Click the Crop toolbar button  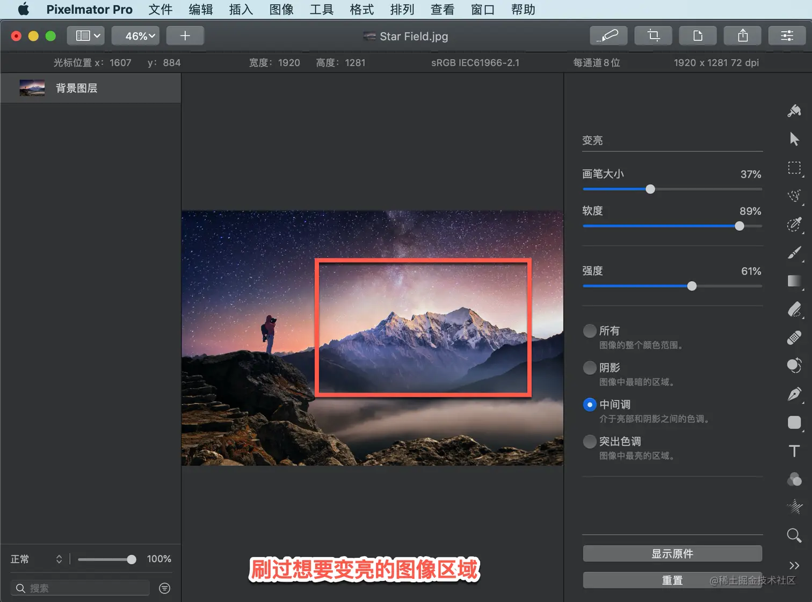[653, 36]
